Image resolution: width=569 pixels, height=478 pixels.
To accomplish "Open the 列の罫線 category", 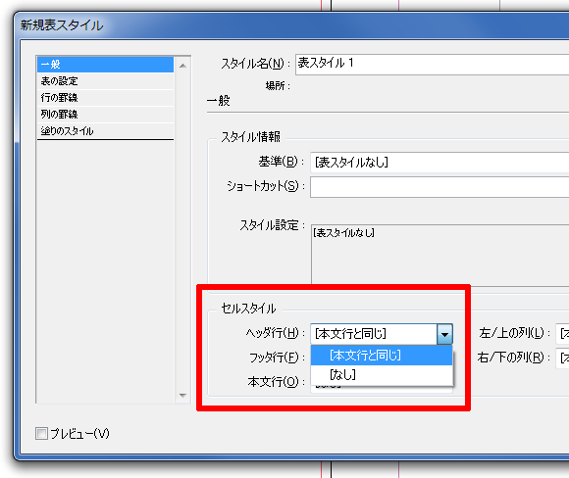I will [x=105, y=115].
